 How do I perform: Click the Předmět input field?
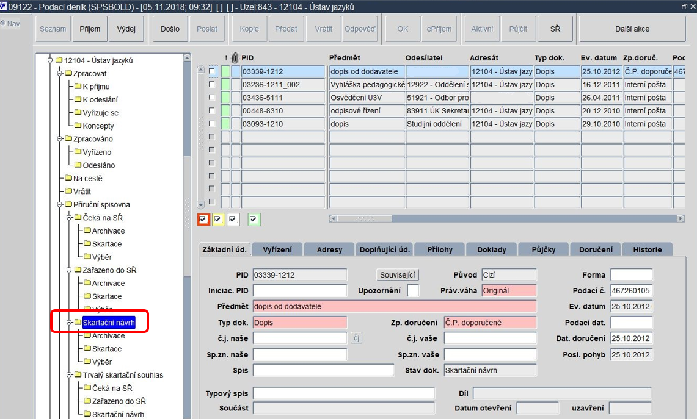point(395,306)
